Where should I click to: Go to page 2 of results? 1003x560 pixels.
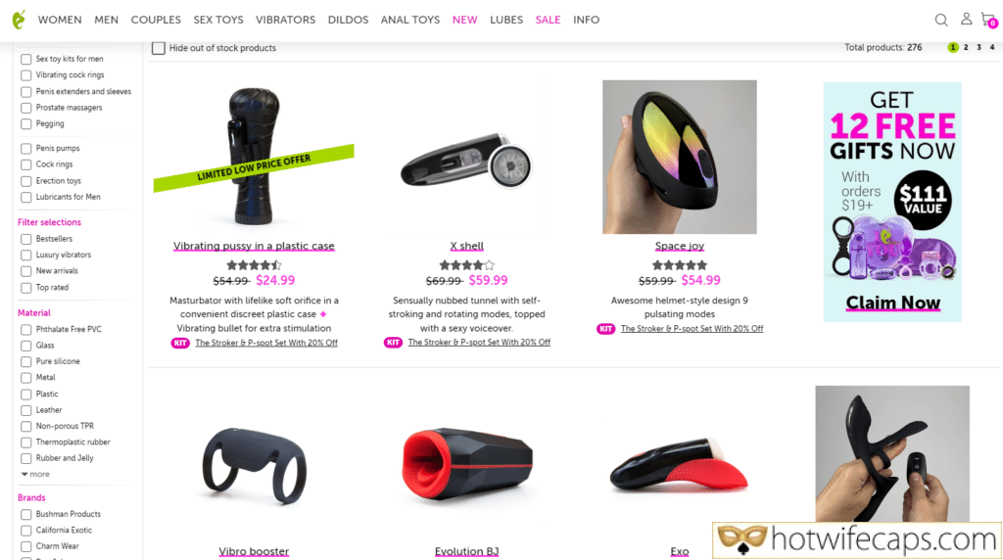966,47
